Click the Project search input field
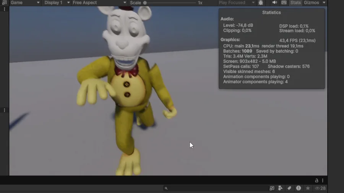This screenshot has height=193, width=344. click(x=216, y=188)
